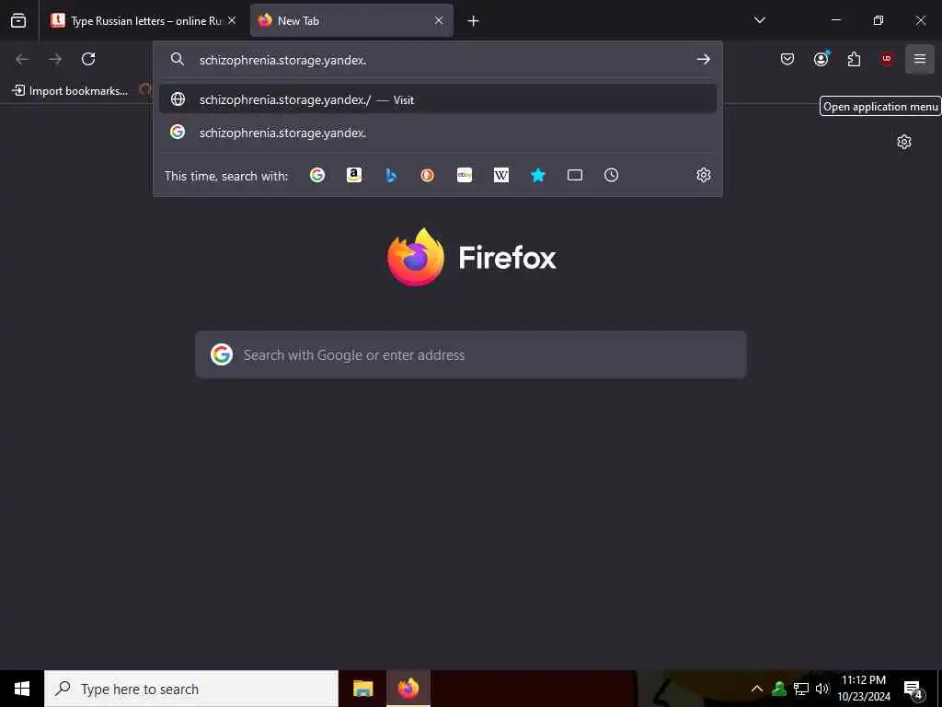Screen dimensions: 942x707
Task: Click Firefox icon in taskbar
Action: coord(408,689)
